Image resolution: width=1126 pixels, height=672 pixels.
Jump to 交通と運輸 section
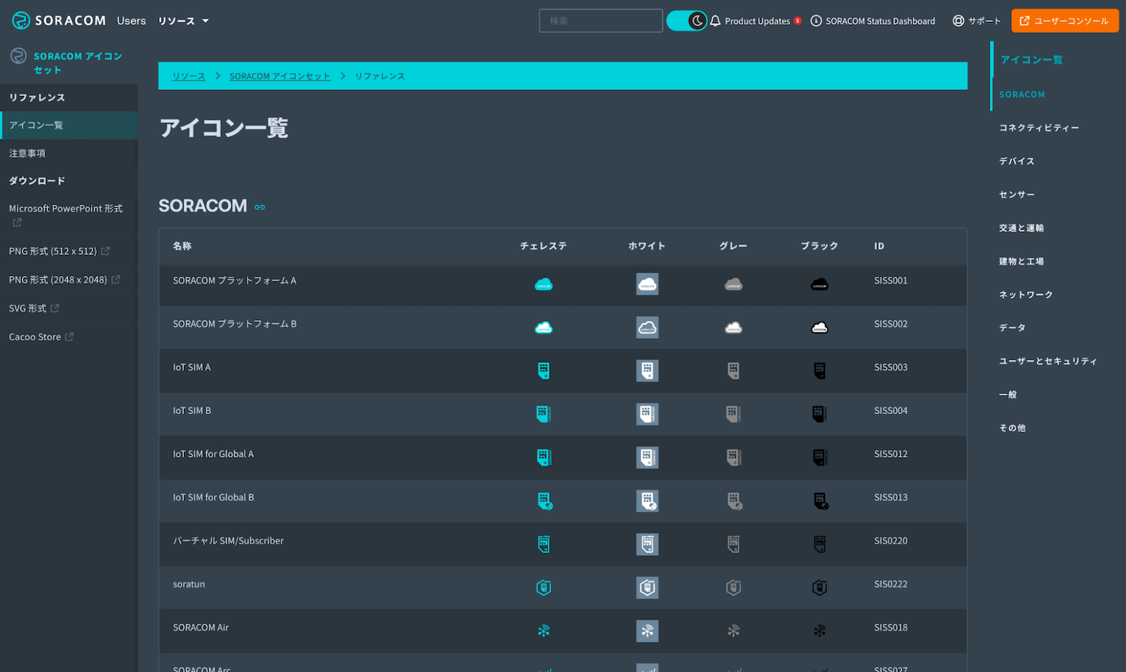coord(1021,228)
